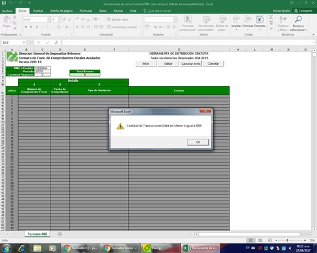Click the Cancelar button on the sheet
Image resolution: width=317 pixels, height=253 pixels.
[x=213, y=64]
